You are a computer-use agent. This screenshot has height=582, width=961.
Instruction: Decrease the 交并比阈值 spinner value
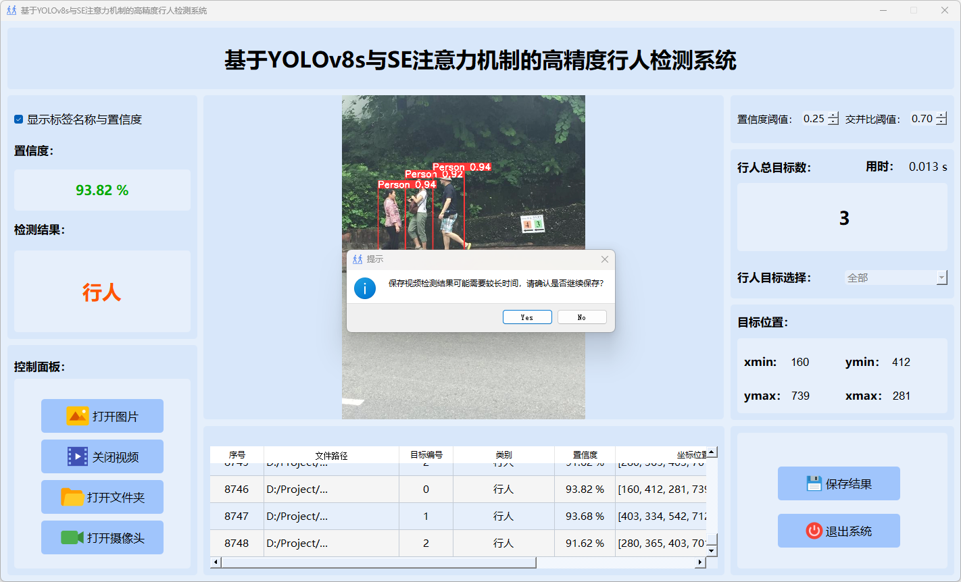941,122
